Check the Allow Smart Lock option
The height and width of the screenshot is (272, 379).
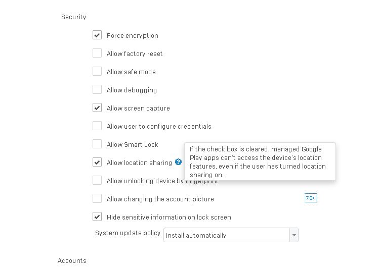(97, 144)
